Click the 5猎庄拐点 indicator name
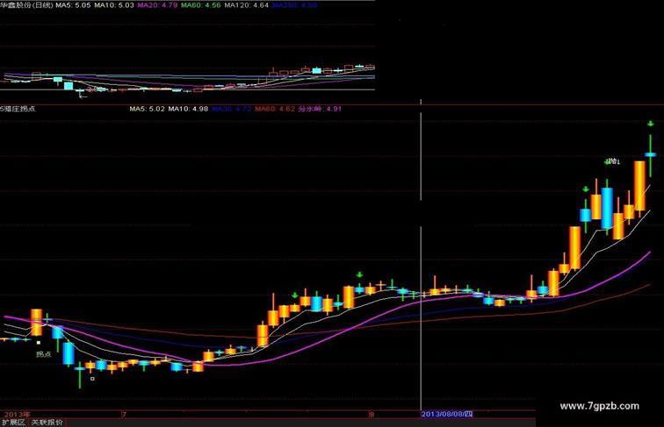This screenshot has width=664, height=427. pos(18,109)
